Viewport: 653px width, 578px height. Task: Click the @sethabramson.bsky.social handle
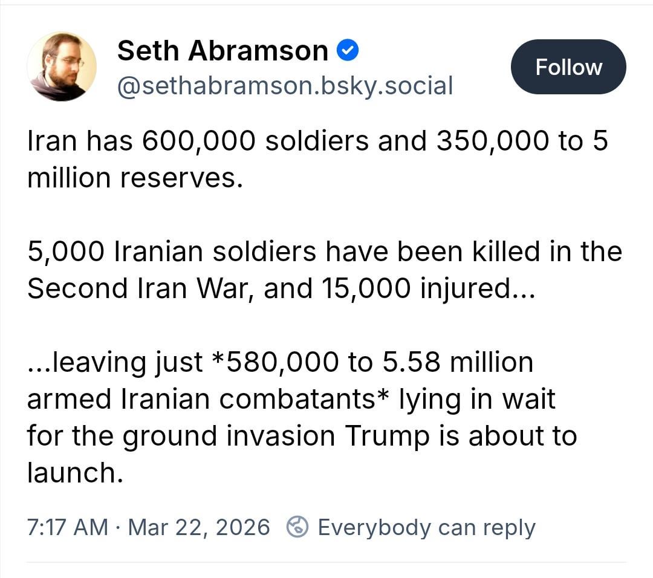tap(284, 86)
